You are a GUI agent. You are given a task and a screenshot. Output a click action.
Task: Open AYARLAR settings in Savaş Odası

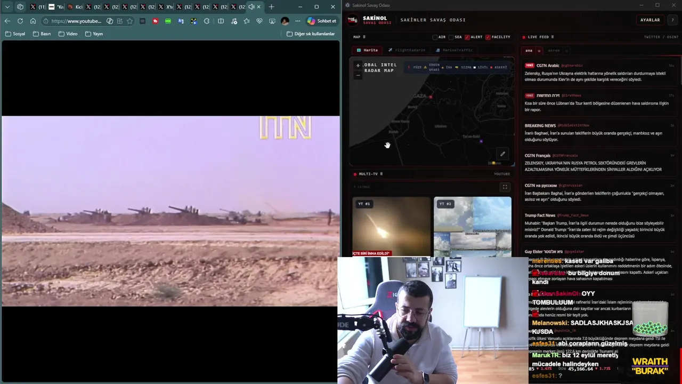tap(650, 20)
